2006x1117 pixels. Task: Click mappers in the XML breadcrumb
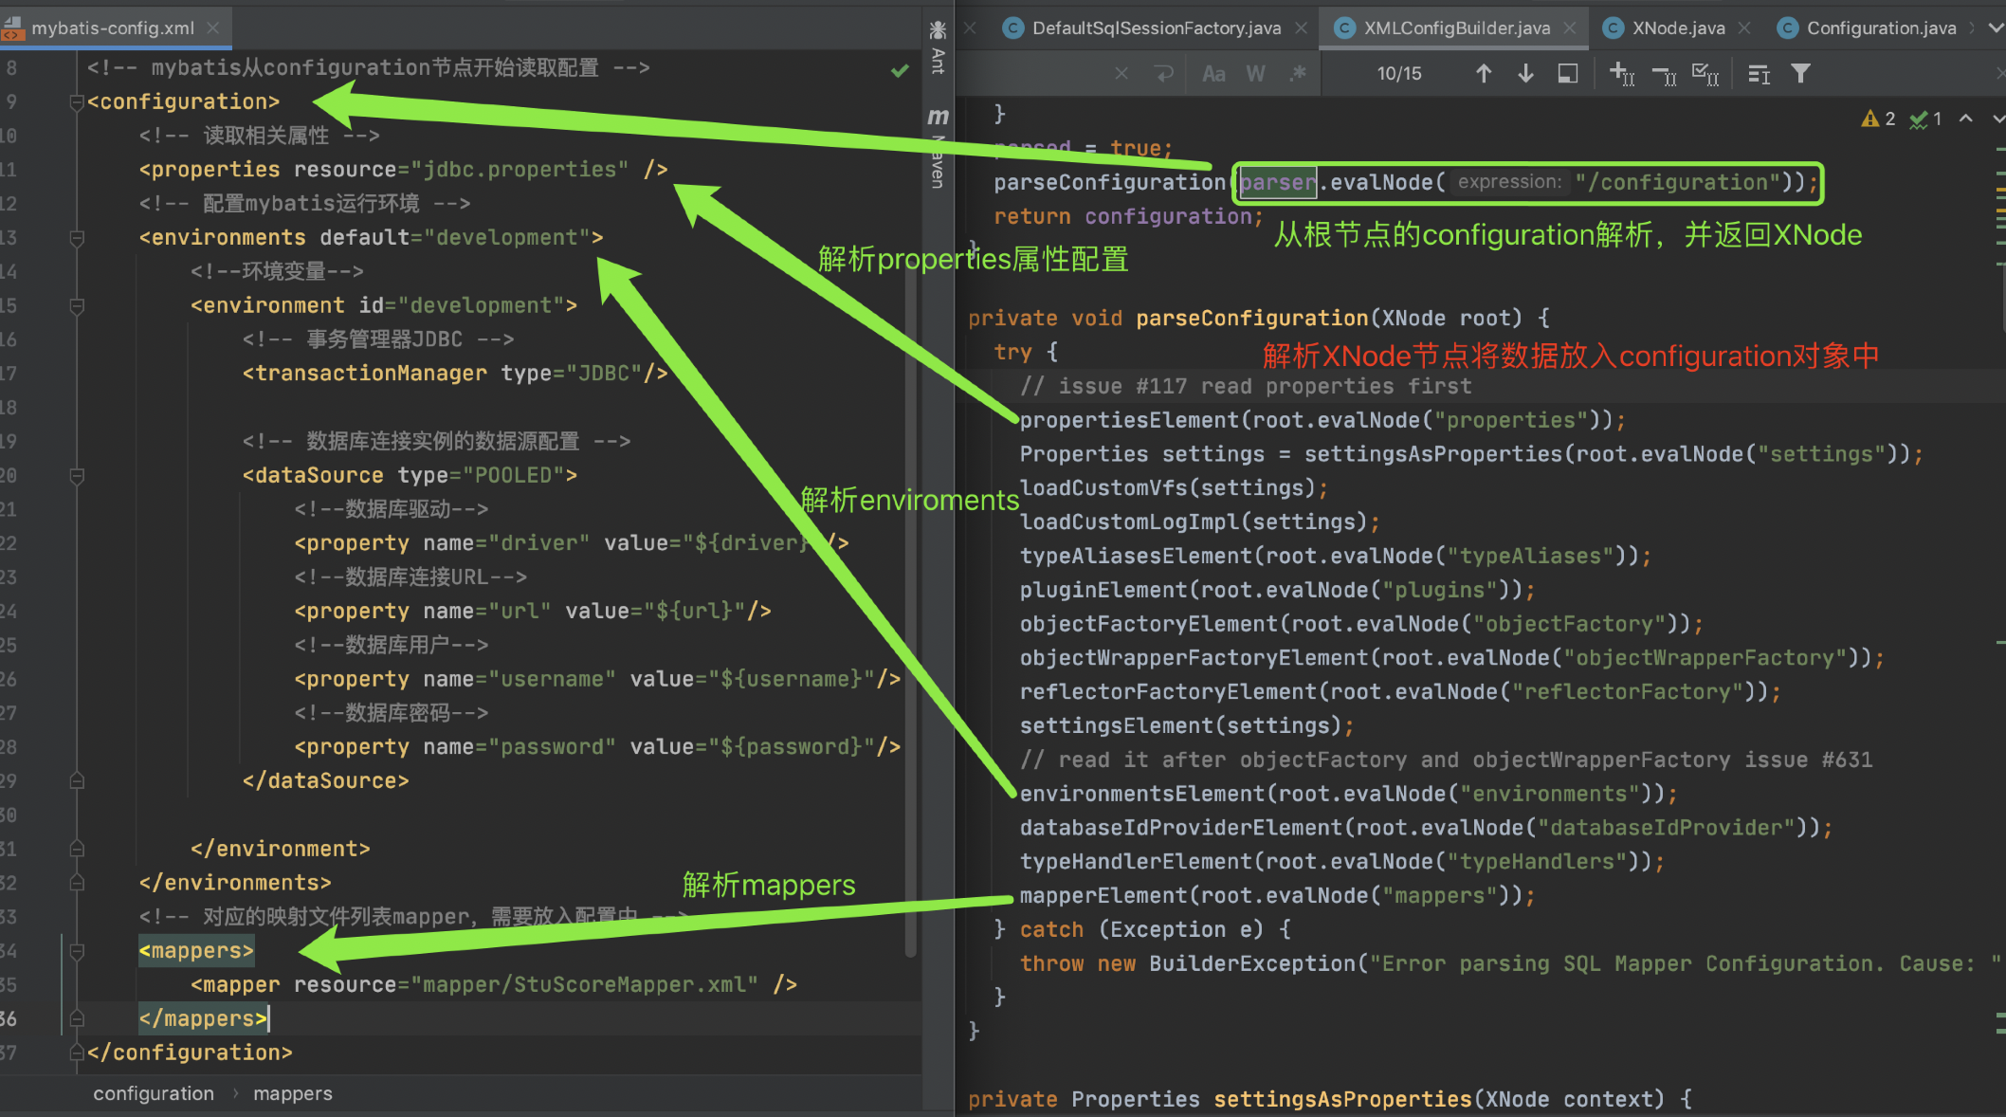pos(292,1093)
